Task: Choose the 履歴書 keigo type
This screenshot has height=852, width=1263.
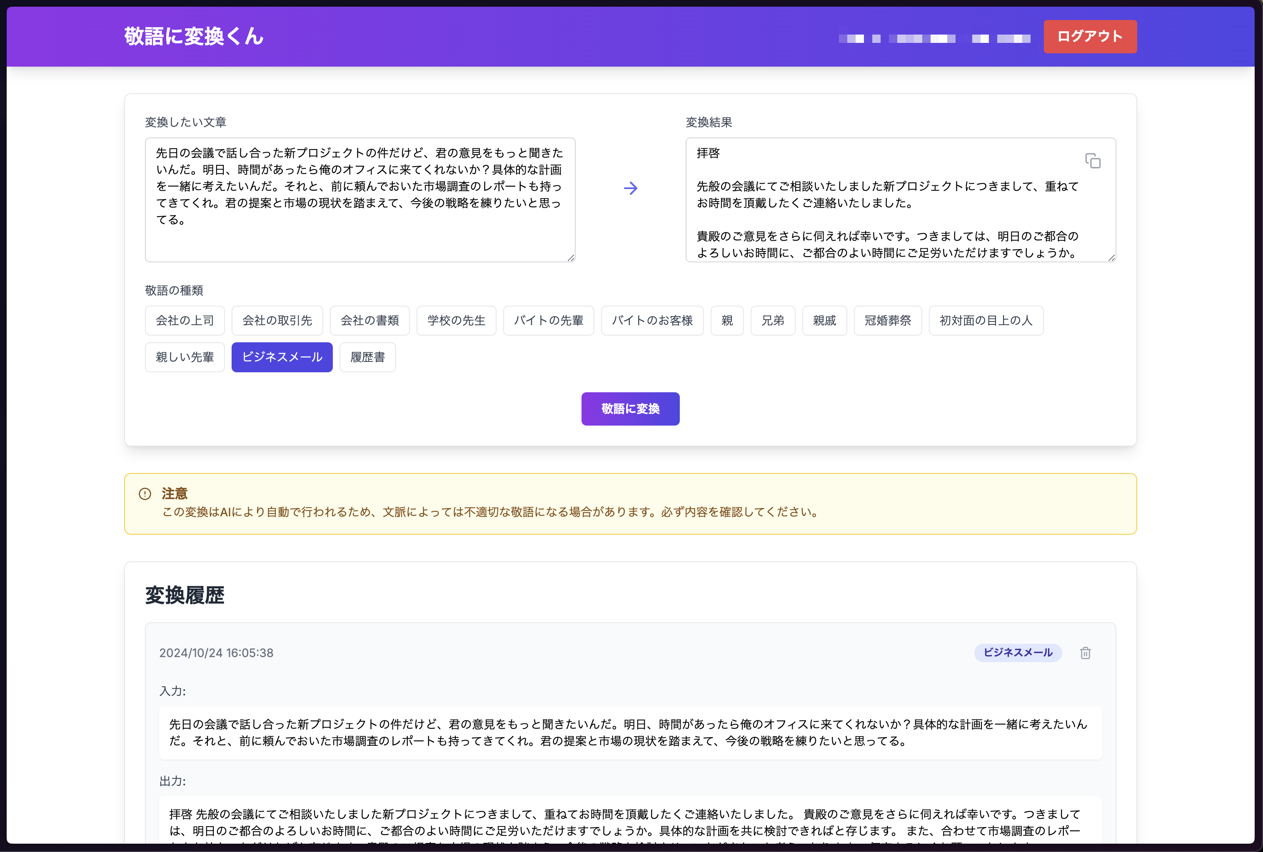Action: pyautogui.click(x=367, y=357)
